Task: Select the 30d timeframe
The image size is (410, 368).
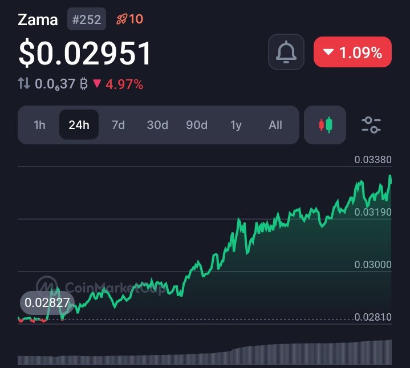Action: click(157, 125)
